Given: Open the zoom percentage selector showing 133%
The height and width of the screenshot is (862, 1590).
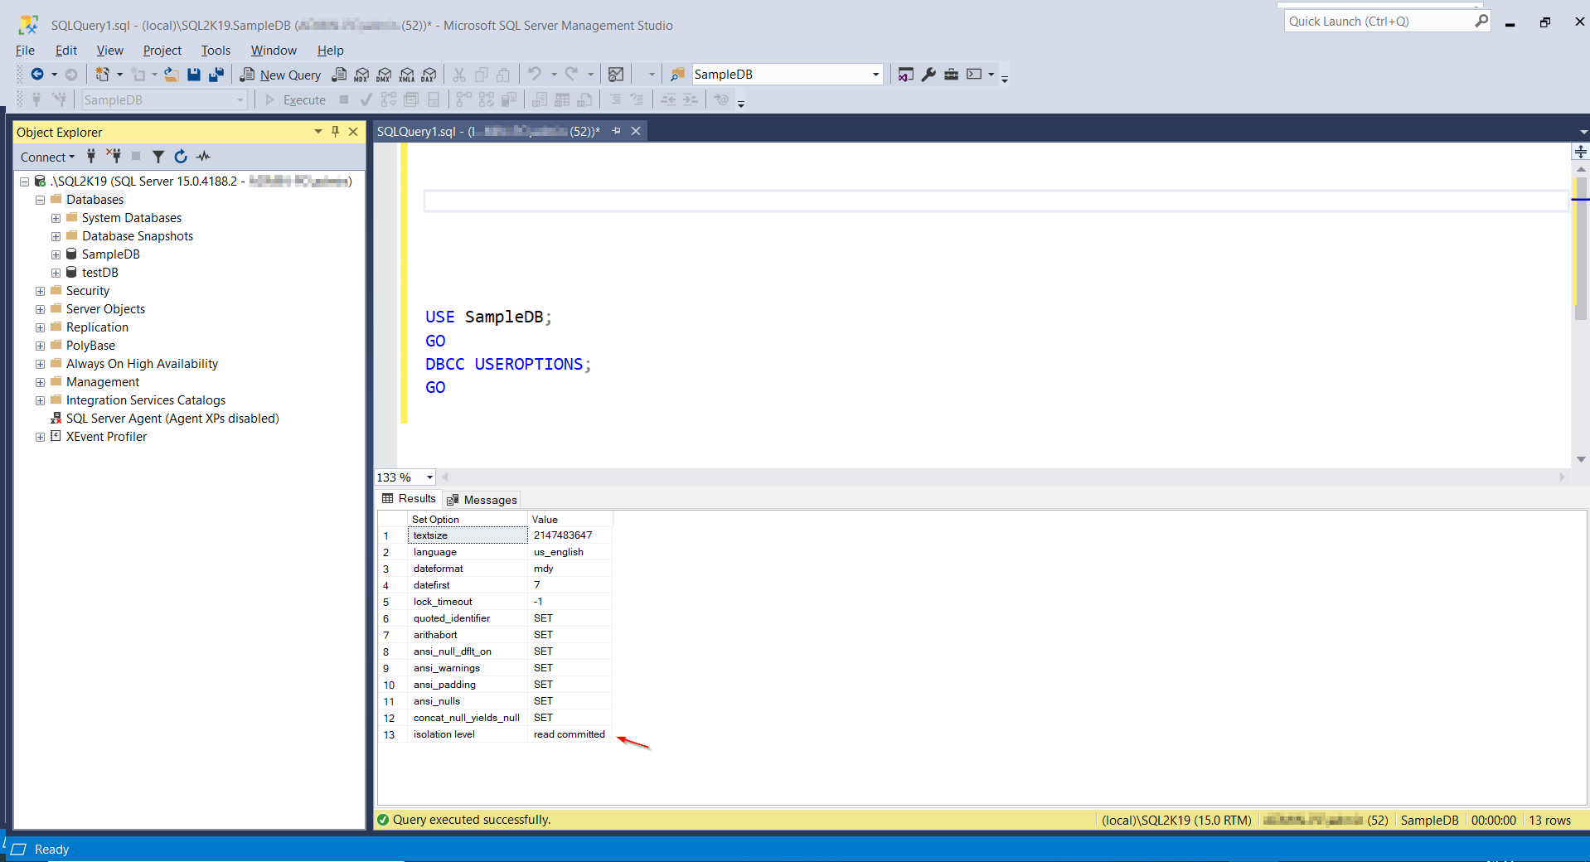Looking at the screenshot, I should coord(404,477).
